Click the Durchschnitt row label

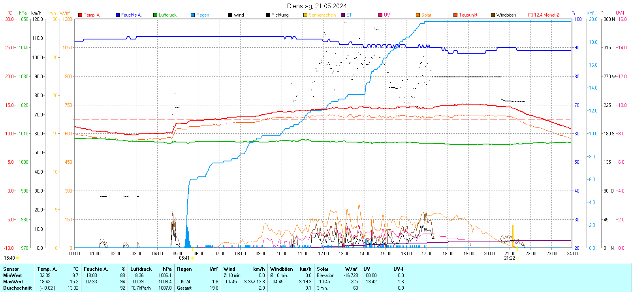[17, 288]
